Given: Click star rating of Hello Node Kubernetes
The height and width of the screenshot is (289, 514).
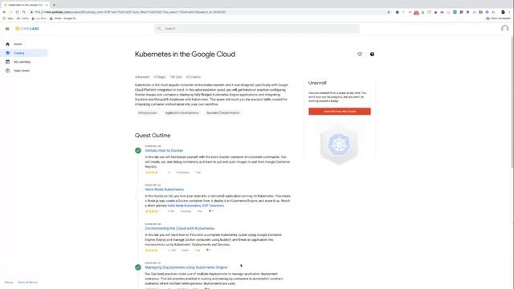Looking at the screenshot, I should pyautogui.click(x=152, y=211).
